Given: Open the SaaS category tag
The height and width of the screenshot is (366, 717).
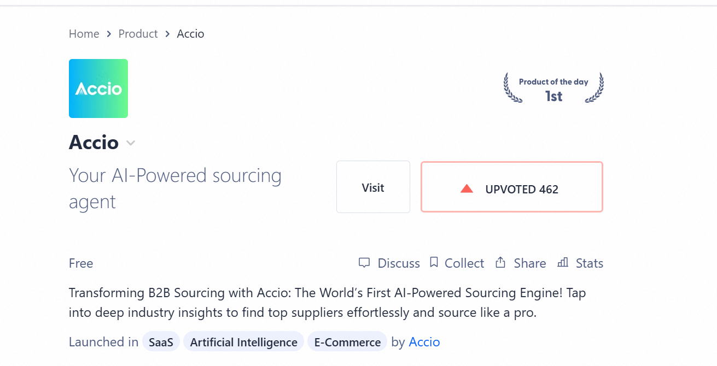Looking at the screenshot, I should (x=161, y=343).
